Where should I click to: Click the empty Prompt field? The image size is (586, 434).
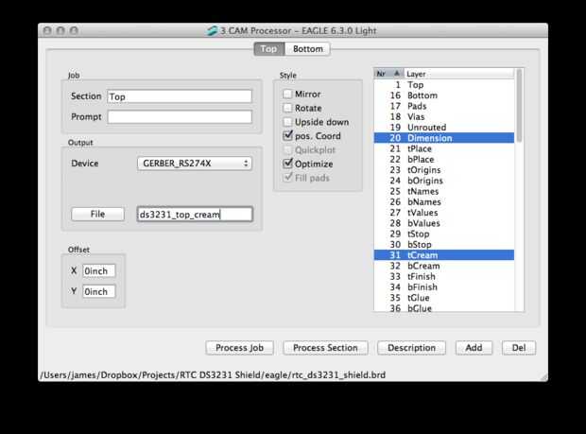[180, 117]
